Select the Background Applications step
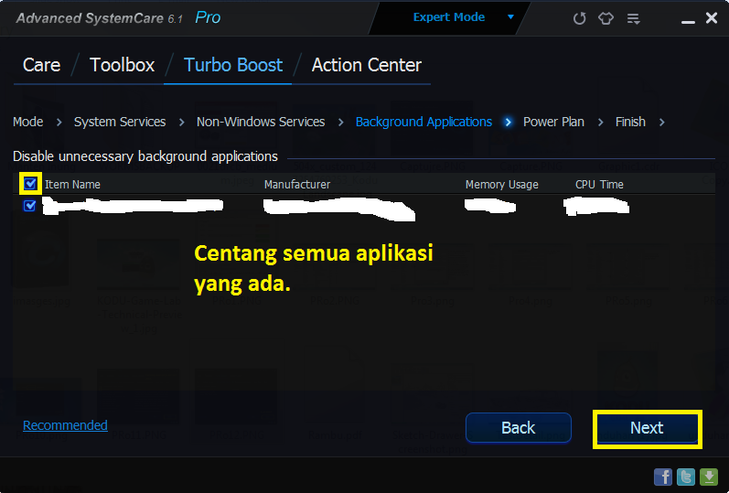 coord(423,122)
